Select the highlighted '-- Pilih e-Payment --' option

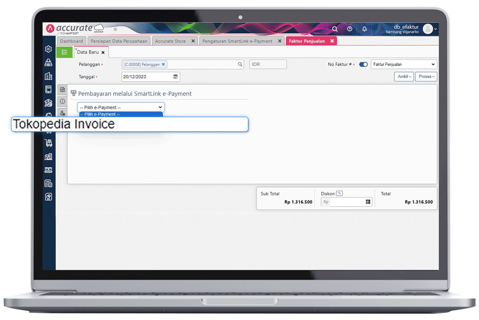coord(121,114)
